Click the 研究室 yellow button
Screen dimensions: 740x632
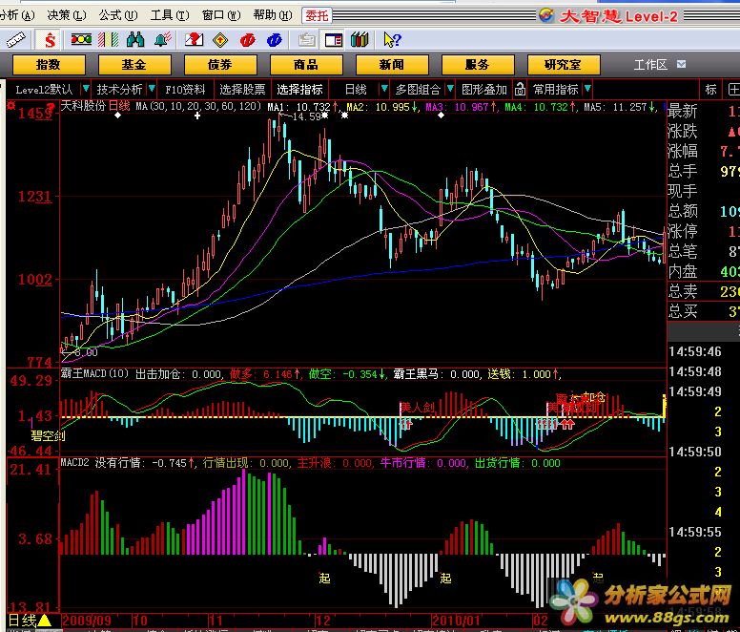point(564,64)
